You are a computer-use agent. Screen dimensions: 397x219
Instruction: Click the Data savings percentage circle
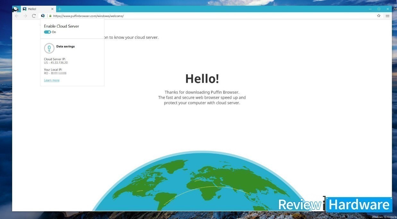(49, 48)
